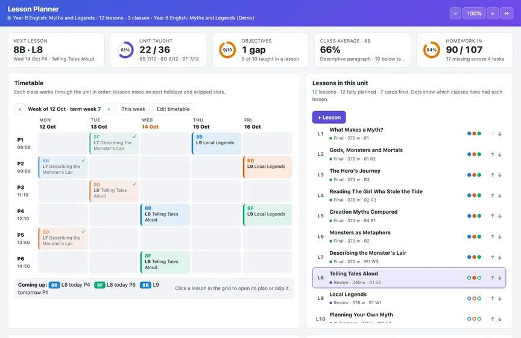
Task: Move L3 The Hero's Journey up
Action: tap(493, 175)
